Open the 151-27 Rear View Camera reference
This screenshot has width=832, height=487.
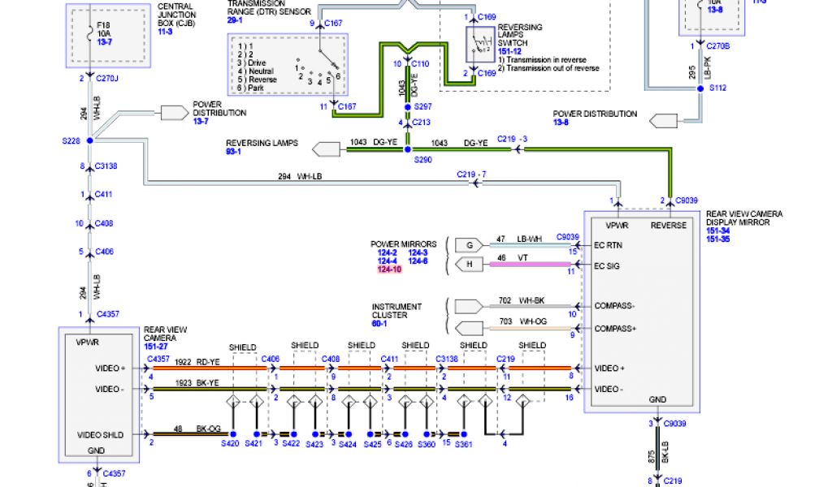[x=157, y=347]
